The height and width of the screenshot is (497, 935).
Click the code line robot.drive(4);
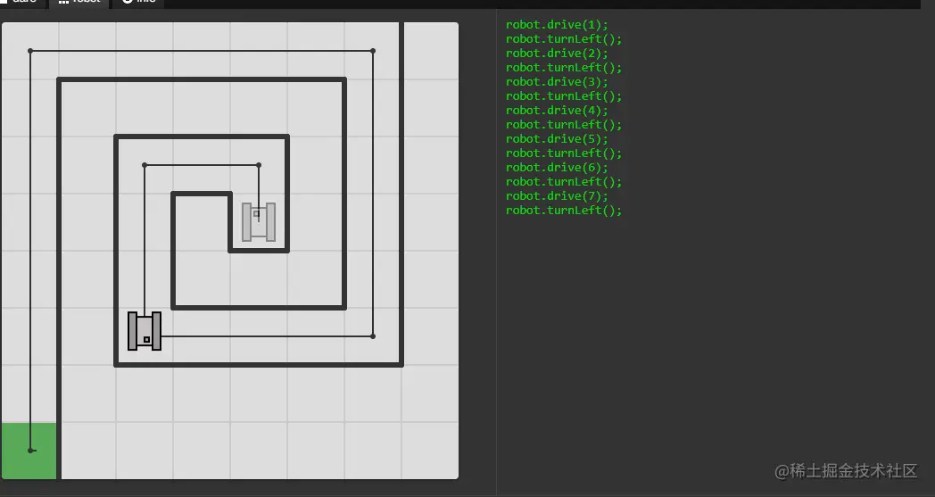coord(557,111)
